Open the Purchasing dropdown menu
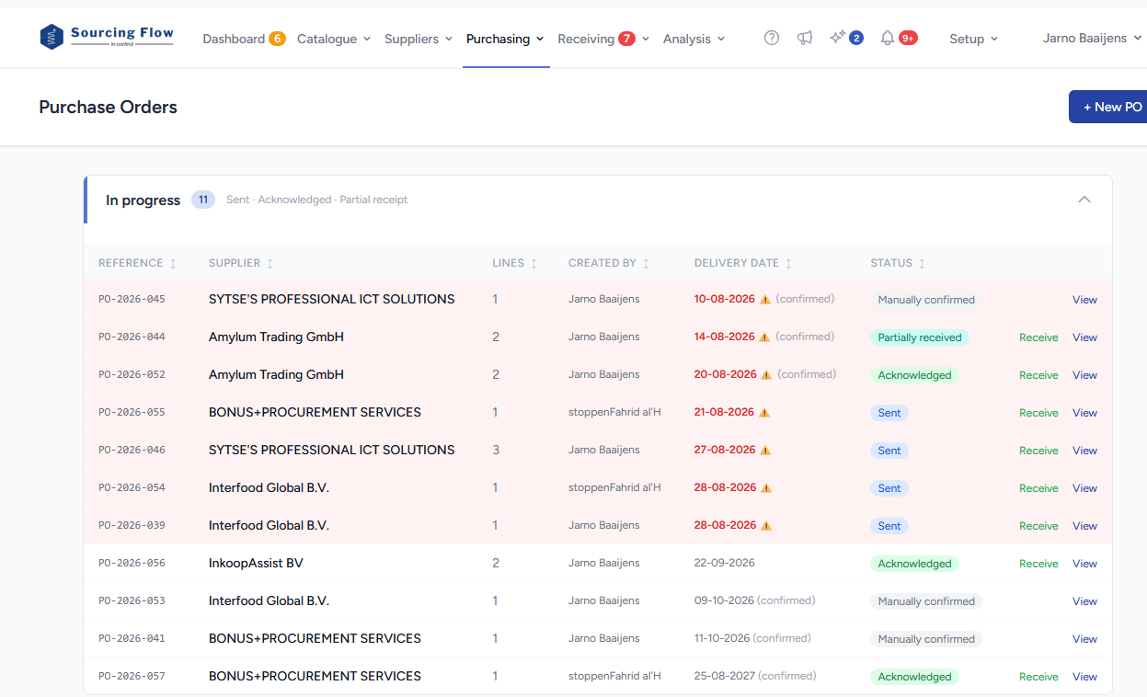 click(x=505, y=39)
